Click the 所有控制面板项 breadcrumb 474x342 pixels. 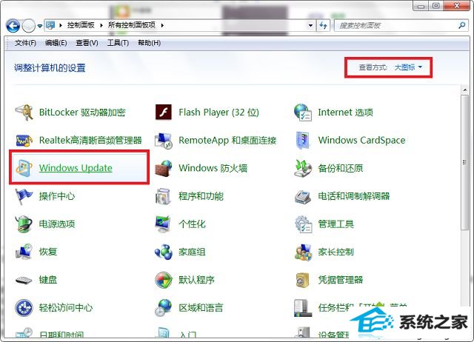132,25
